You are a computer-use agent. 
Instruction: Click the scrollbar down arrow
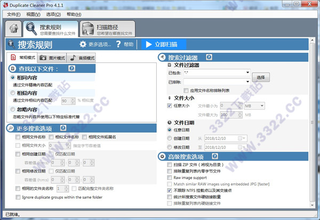(x=312, y=205)
